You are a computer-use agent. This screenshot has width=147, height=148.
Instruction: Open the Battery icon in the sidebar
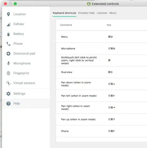8,34
